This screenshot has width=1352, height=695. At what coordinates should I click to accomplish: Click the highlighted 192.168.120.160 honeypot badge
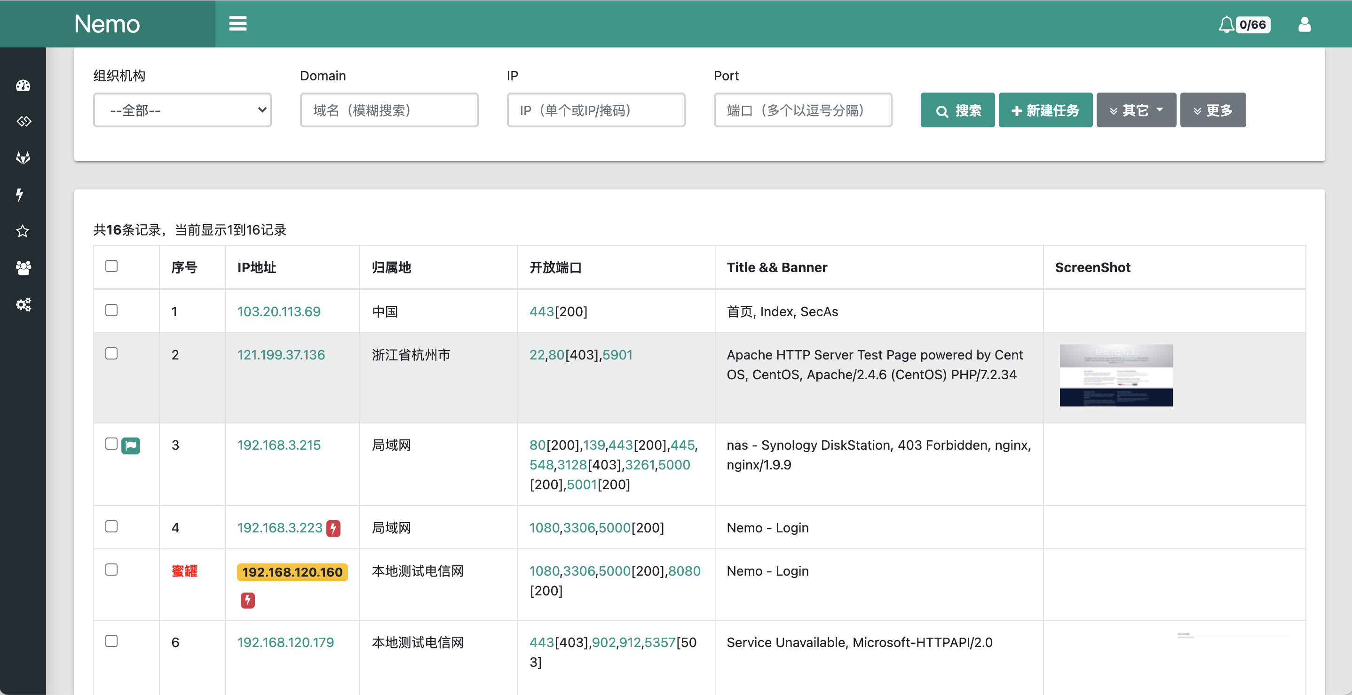(x=292, y=572)
